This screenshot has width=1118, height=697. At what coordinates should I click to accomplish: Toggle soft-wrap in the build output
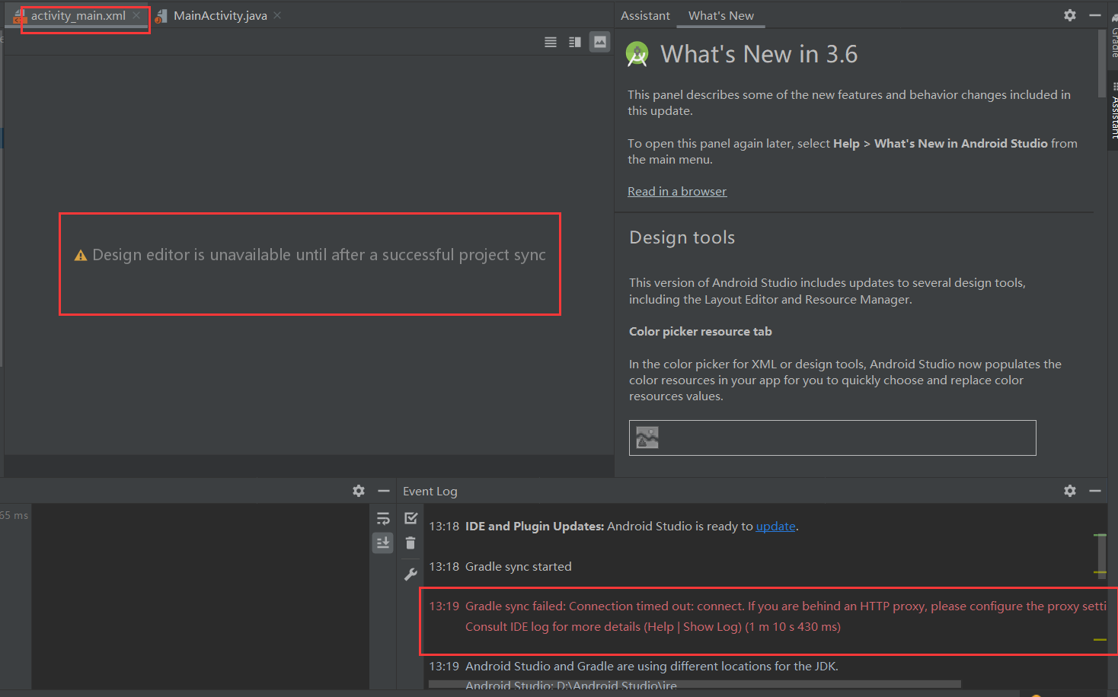click(383, 518)
